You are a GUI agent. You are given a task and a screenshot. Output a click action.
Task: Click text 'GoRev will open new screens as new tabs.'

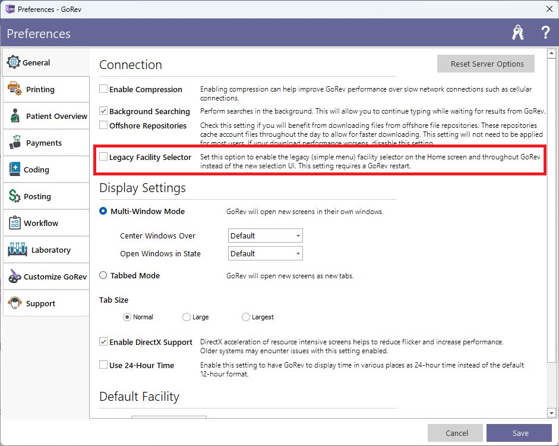coord(290,276)
